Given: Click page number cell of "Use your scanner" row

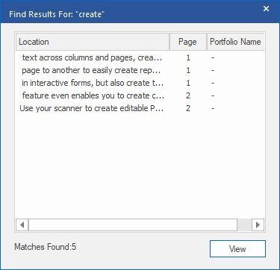Looking at the screenshot, I should (x=188, y=108).
